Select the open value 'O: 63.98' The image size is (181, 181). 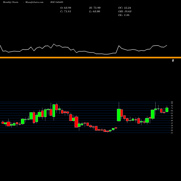tap(66, 8)
